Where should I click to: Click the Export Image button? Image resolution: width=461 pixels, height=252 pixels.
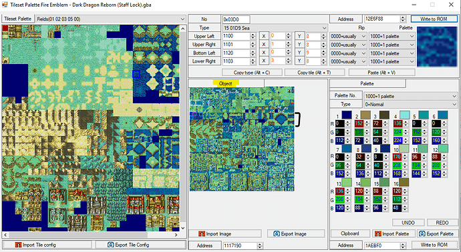tap(296, 234)
